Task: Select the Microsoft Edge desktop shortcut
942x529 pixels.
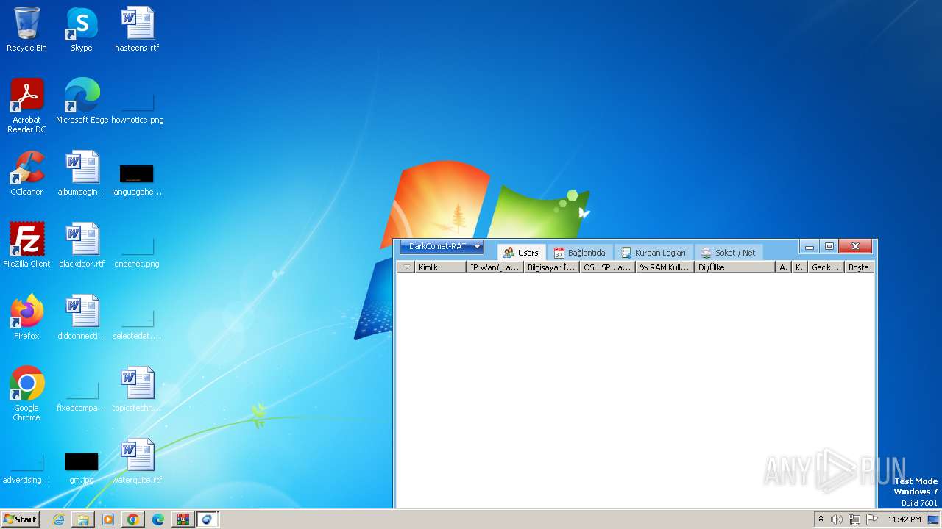Action: 82,101
